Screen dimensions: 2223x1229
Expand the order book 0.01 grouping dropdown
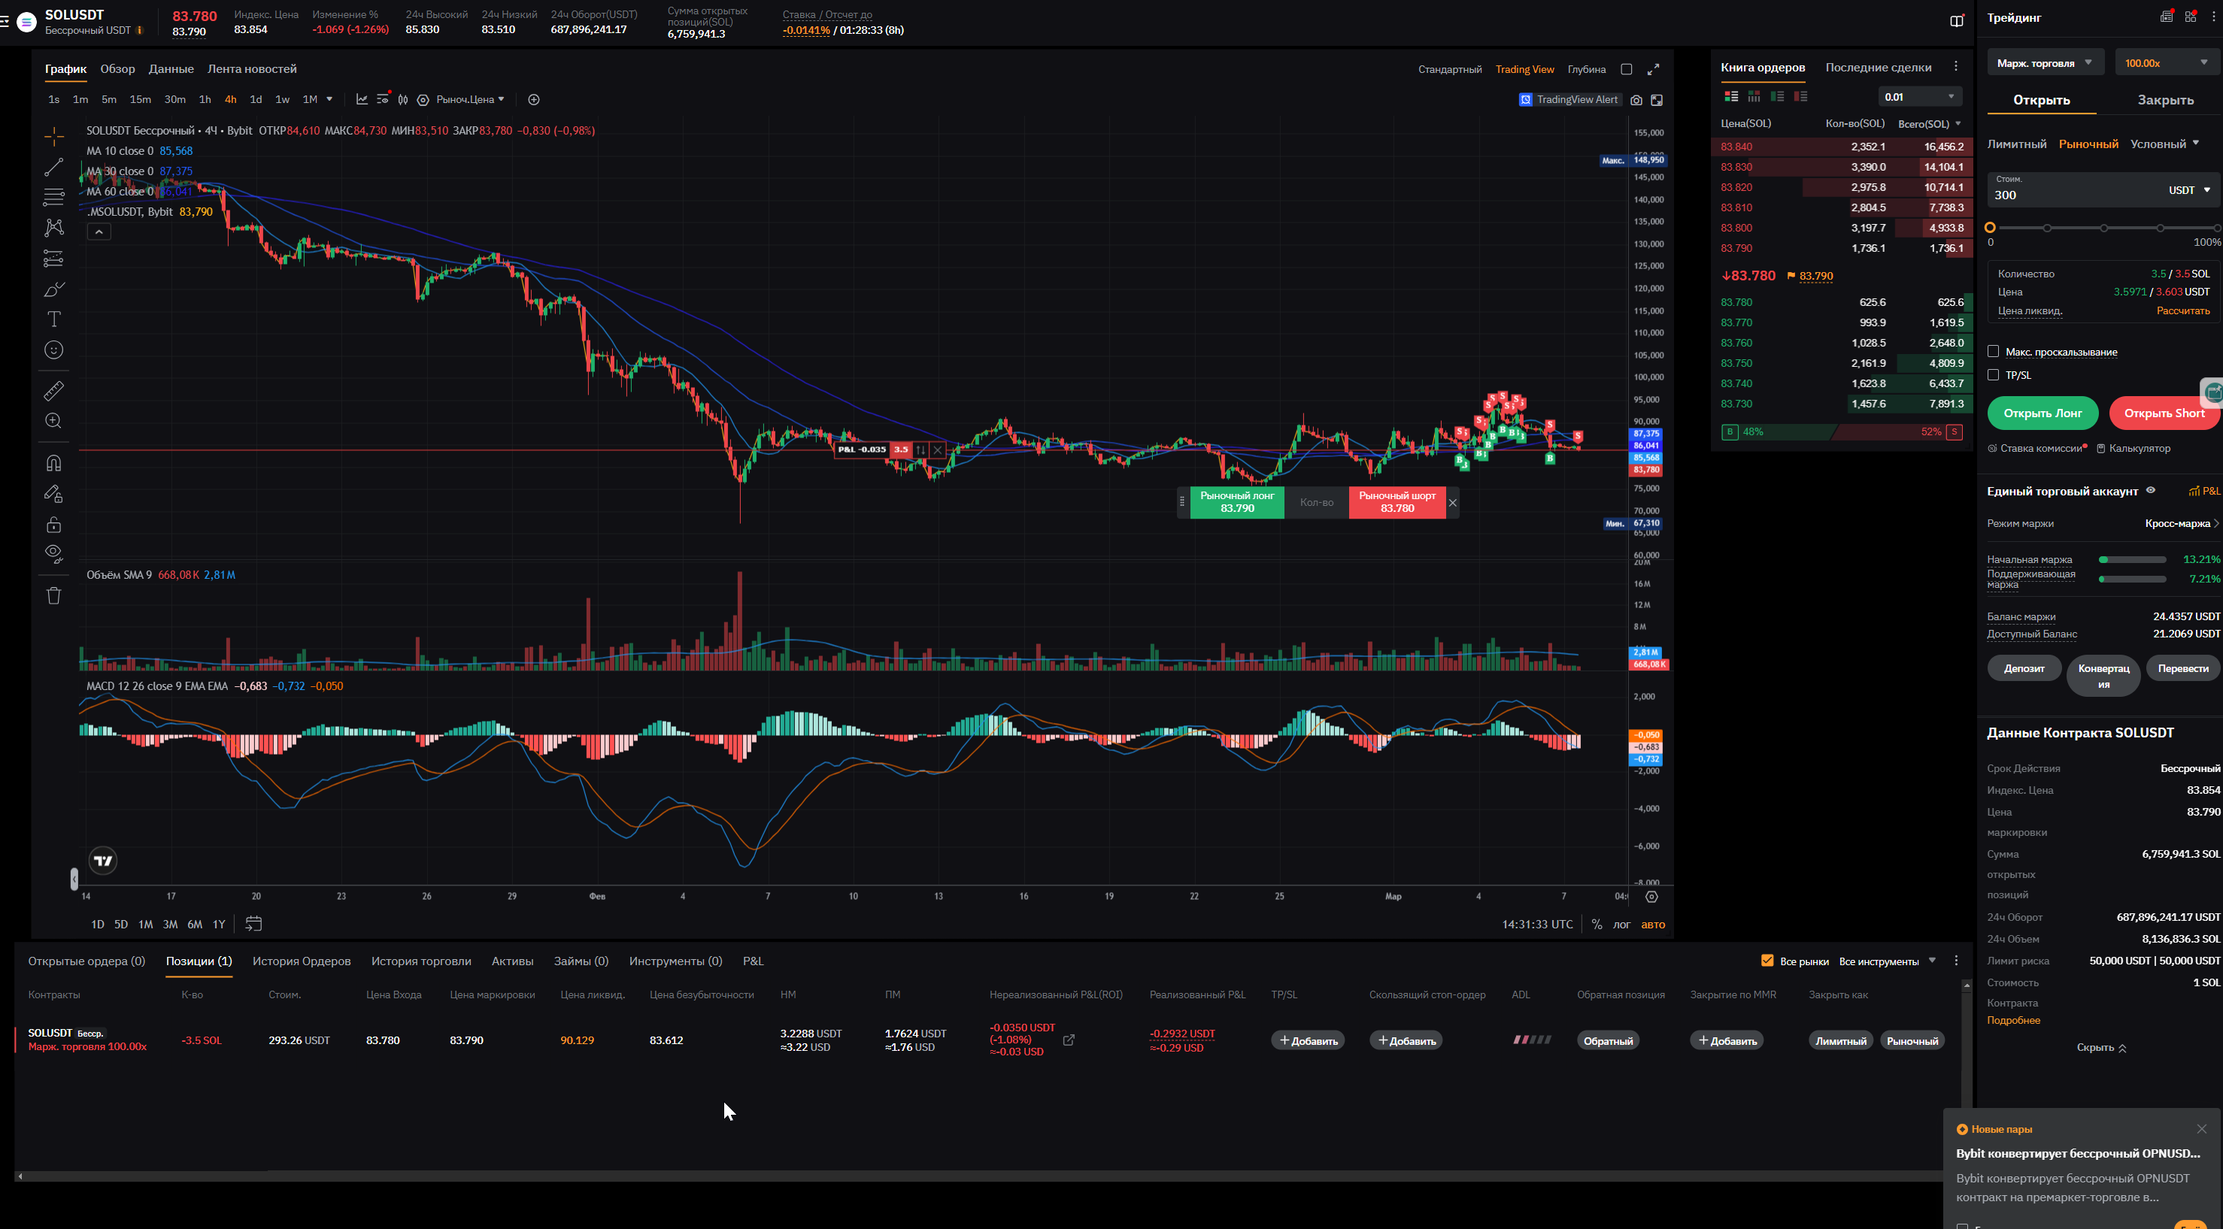point(1919,97)
